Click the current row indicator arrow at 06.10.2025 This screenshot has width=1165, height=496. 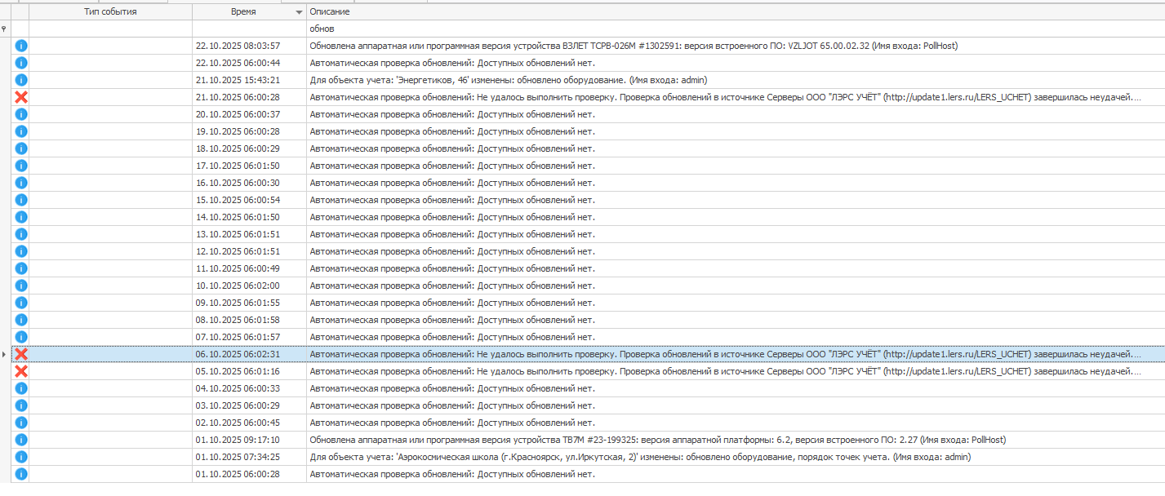coord(5,354)
